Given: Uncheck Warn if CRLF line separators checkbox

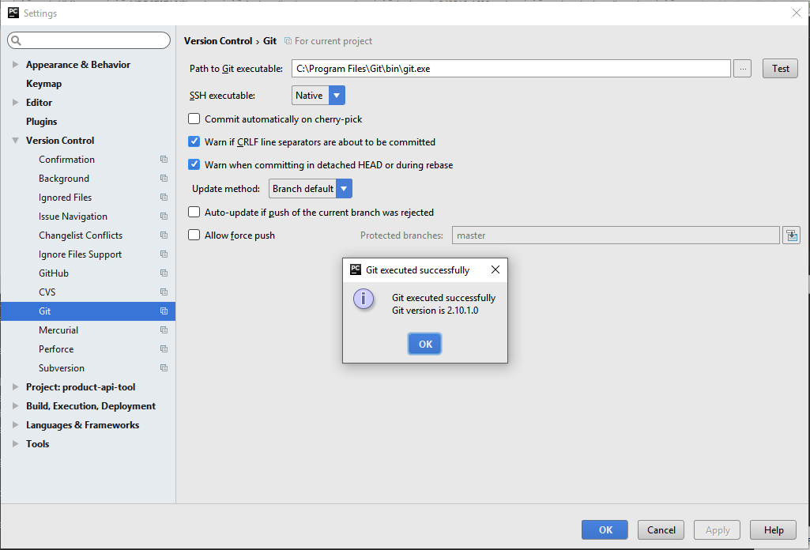Looking at the screenshot, I should tap(194, 141).
